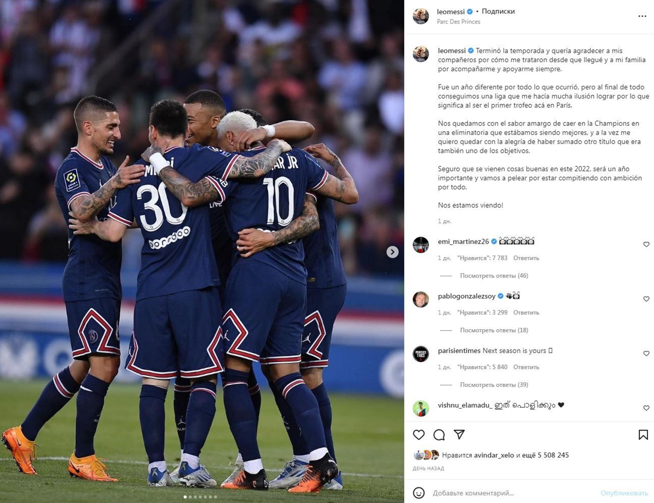Expand the 39 replies under parisientimes
654x503 pixels.
point(494,385)
